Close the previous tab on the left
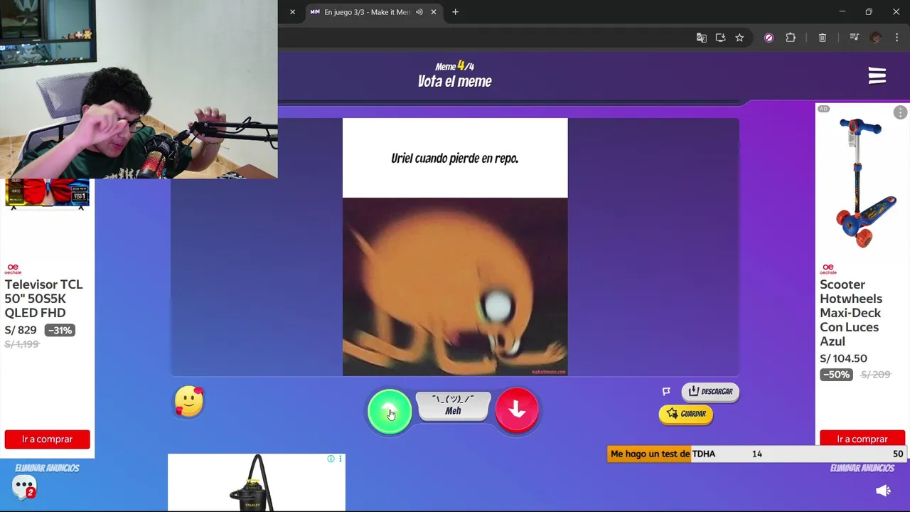The height and width of the screenshot is (512, 910). point(292,12)
